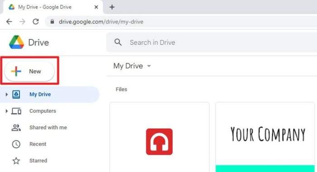Click the My Drive sidebar icon
This screenshot has height=172, width=317.
[16, 95]
